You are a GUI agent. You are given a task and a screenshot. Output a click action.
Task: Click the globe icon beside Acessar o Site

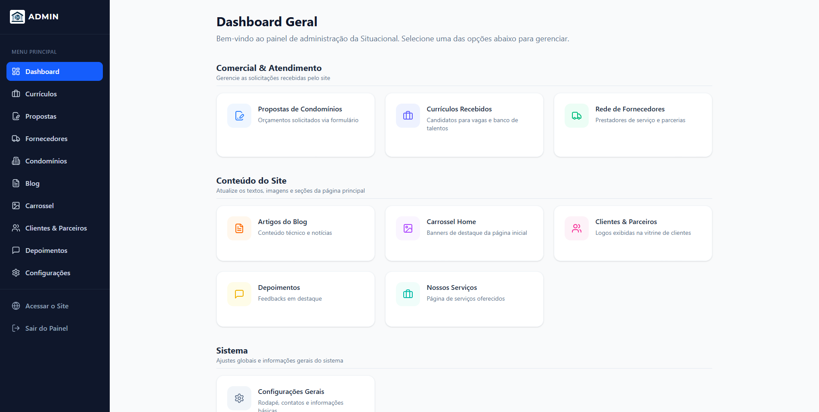tap(16, 306)
